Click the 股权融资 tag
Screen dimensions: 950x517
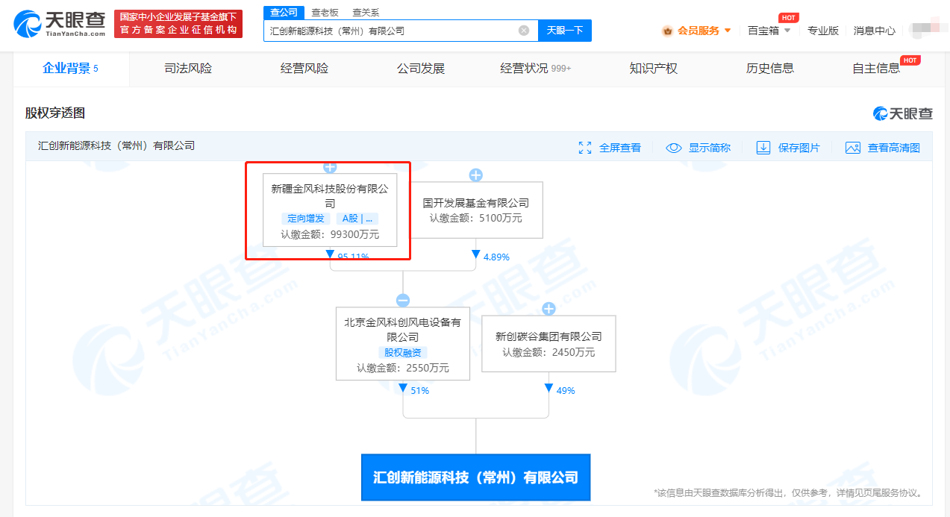[x=403, y=353]
